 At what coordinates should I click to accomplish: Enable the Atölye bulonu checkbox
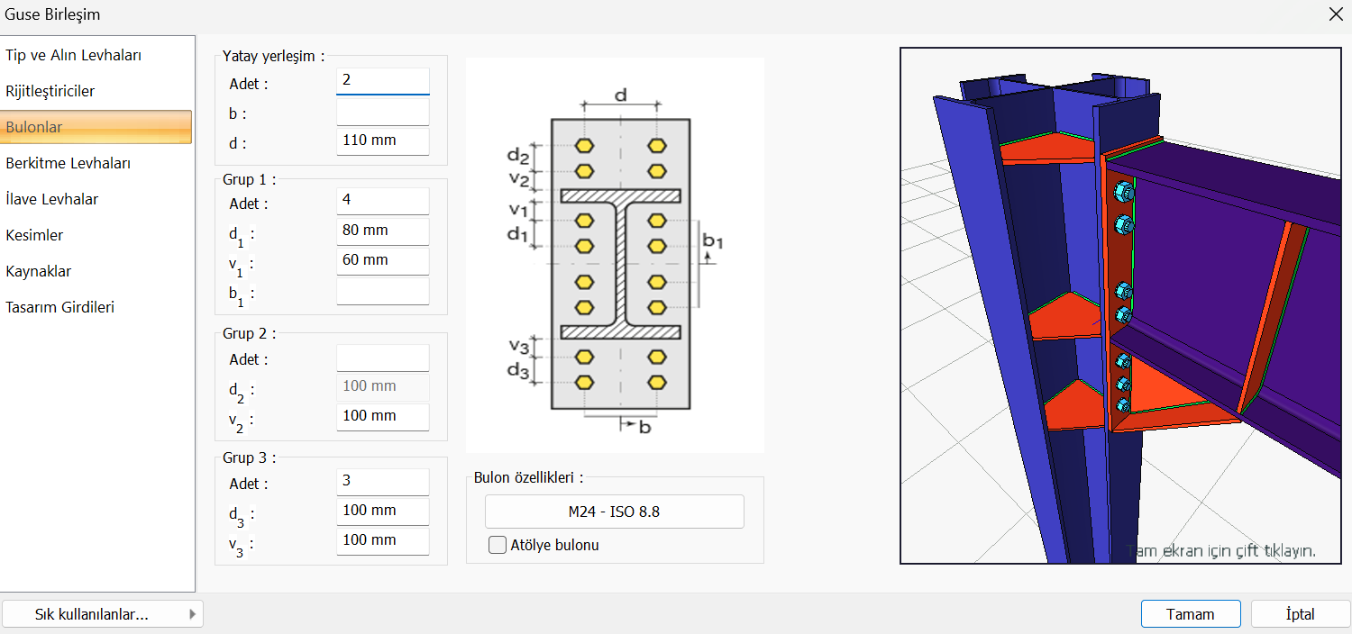click(498, 545)
